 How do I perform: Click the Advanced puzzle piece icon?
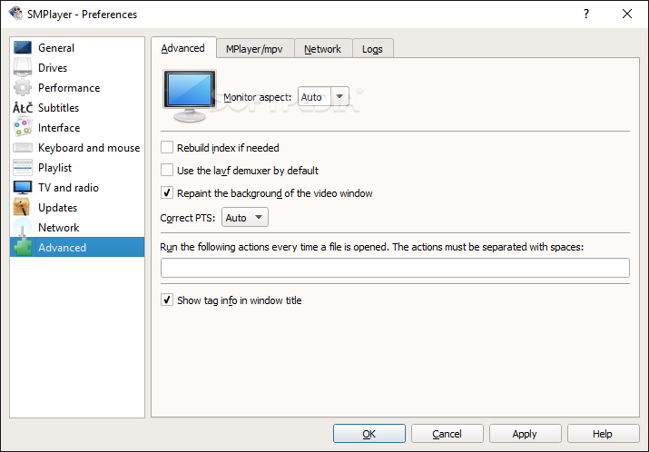tap(23, 247)
